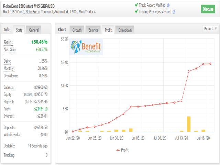This screenshot has width=220, height=165.
Task: Click the Abs. Gain underlined label
Action: click(x=10, y=49)
